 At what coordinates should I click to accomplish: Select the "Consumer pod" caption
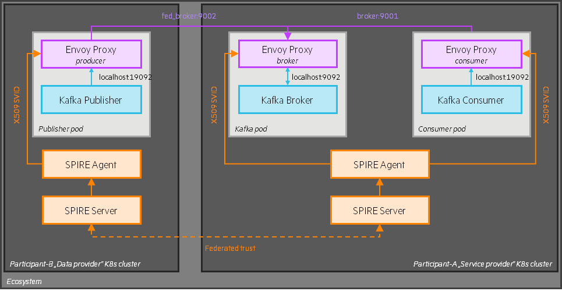[x=441, y=129]
